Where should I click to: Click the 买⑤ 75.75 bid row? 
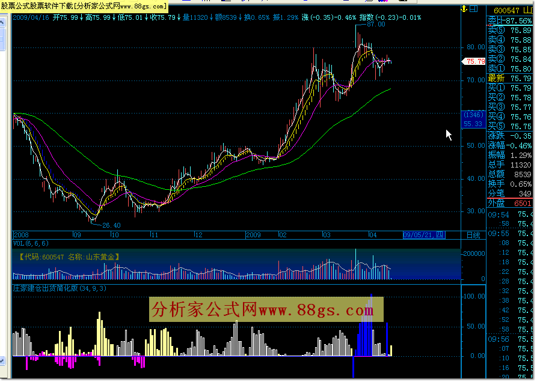pos(509,126)
